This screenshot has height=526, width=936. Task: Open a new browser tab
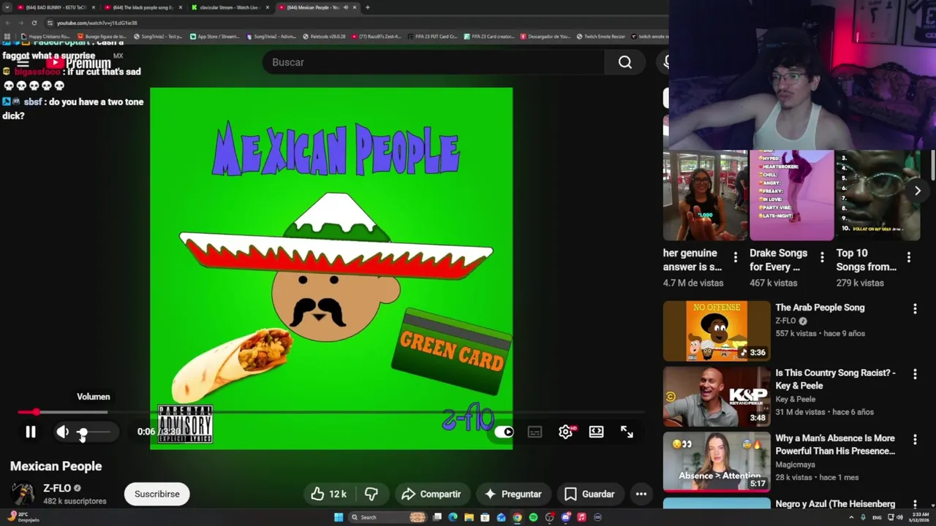tap(367, 7)
